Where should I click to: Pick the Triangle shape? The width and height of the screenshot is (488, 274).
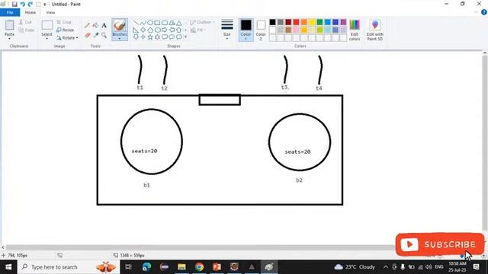(x=179, y=23)
